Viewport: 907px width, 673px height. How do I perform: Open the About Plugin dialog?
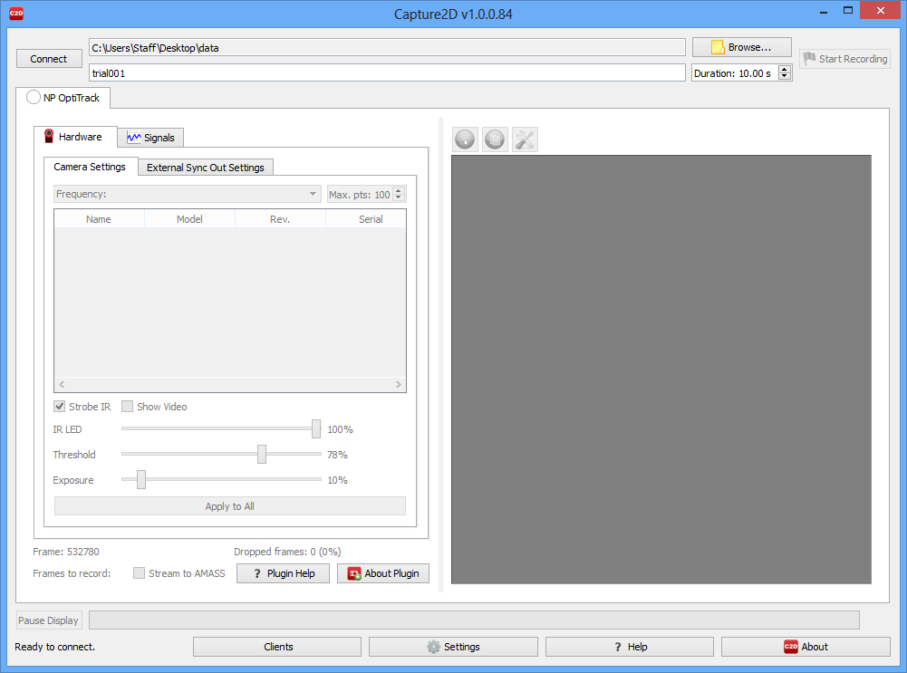point(383,573)
